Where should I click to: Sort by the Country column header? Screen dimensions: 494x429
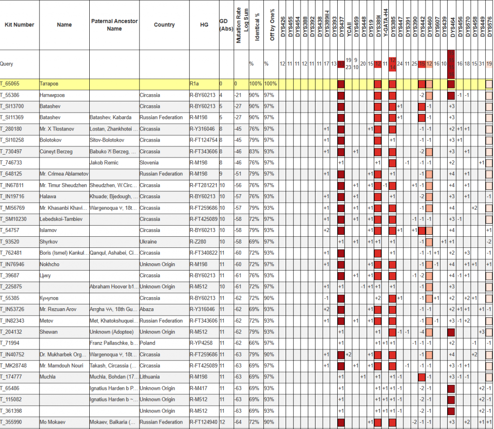pos(164,25)
